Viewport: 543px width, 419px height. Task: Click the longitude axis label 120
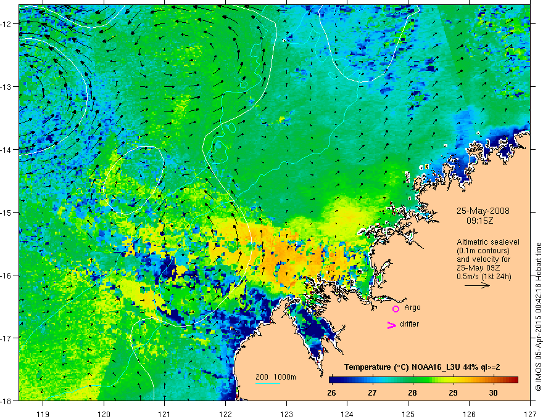pos(104,414)
